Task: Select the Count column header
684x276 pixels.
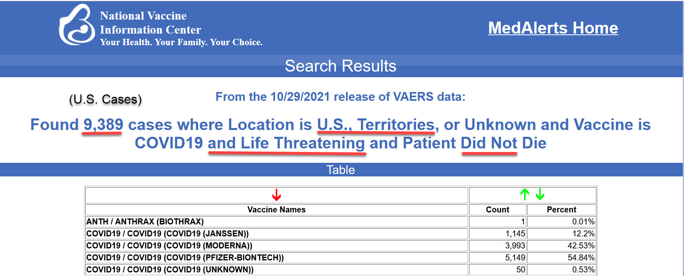Action: pos(497,210)
